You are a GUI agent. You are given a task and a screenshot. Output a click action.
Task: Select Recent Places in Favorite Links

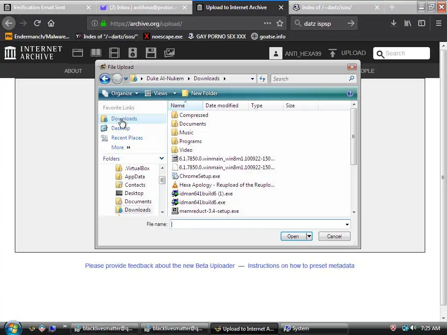click(127, 138)
